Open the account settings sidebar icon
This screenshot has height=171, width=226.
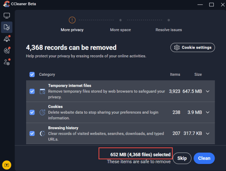pos(7,62)
